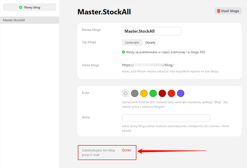Click the green plus icon for Nowy blog

(21, 7)
